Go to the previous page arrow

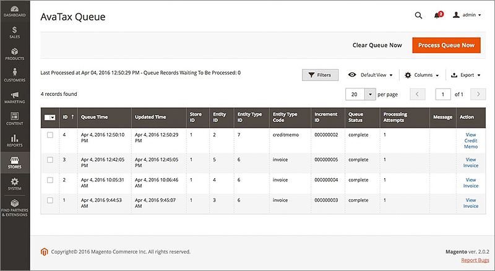(x=417, y=94)
